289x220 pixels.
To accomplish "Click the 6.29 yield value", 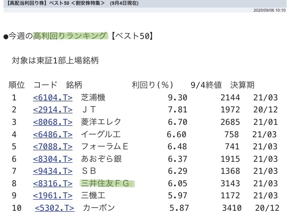I will click(178, 171).
